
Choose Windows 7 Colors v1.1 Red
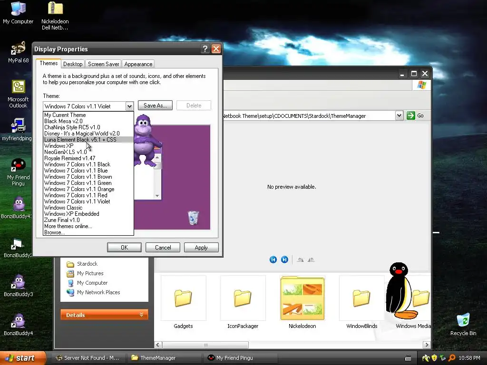click(x=88, y=195)
